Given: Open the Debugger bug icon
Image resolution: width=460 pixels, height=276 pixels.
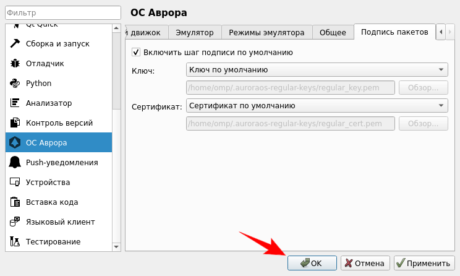Looking at the screenshot, I should [15, 63].
